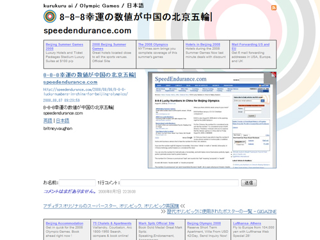Image resolution: width=320 pixels, height=240 pixels.
Task: Select the 日本語 breadcrumb link in header
Action: [x=135, y=6]
